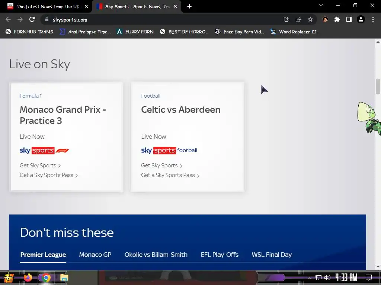This screenshot has height=285, width=381.
Task: Open a new browser tab
Action: pyautogui.click(x=189, y=7)
